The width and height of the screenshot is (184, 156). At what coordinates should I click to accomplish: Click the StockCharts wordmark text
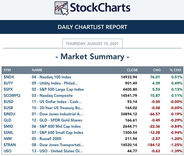(100, 8)
